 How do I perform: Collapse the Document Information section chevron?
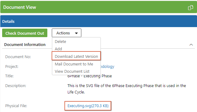coord(191,45)
